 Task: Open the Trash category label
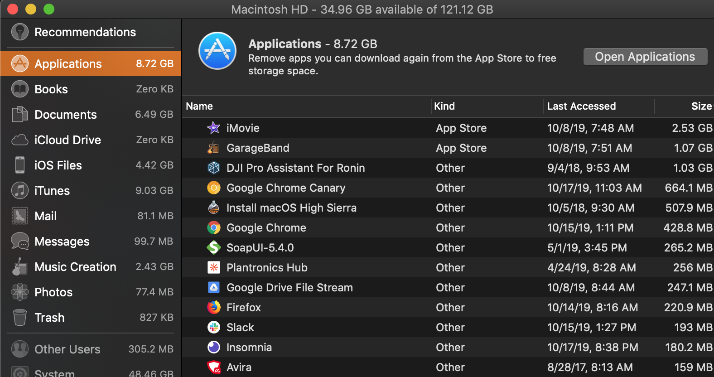click(49, 318)
